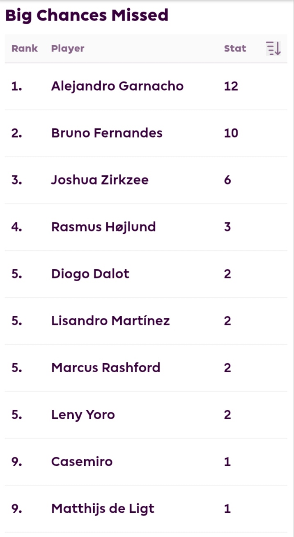Open Diogo Dalot's player profile

[x=146, y=274]
